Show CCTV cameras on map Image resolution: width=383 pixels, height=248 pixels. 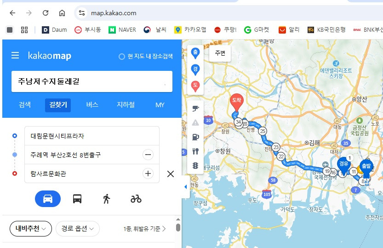(195, 108)
